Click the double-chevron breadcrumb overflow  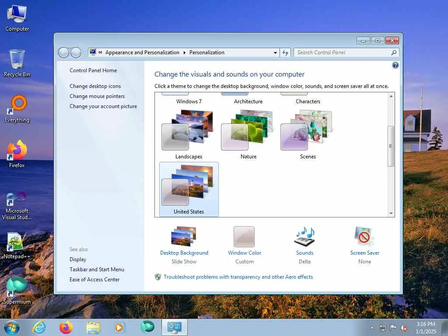(x=100, y=52)
